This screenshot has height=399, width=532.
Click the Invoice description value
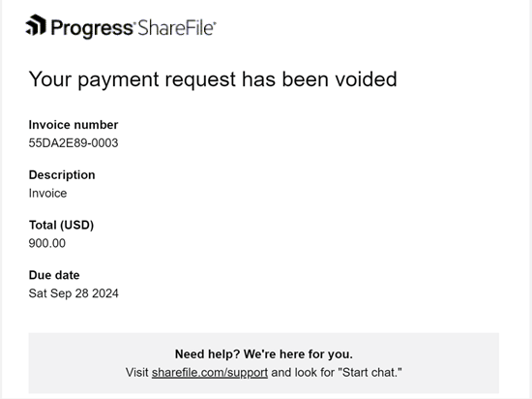47,194
